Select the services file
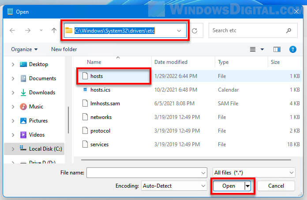 pyautogui.click(x=99, y=144)
